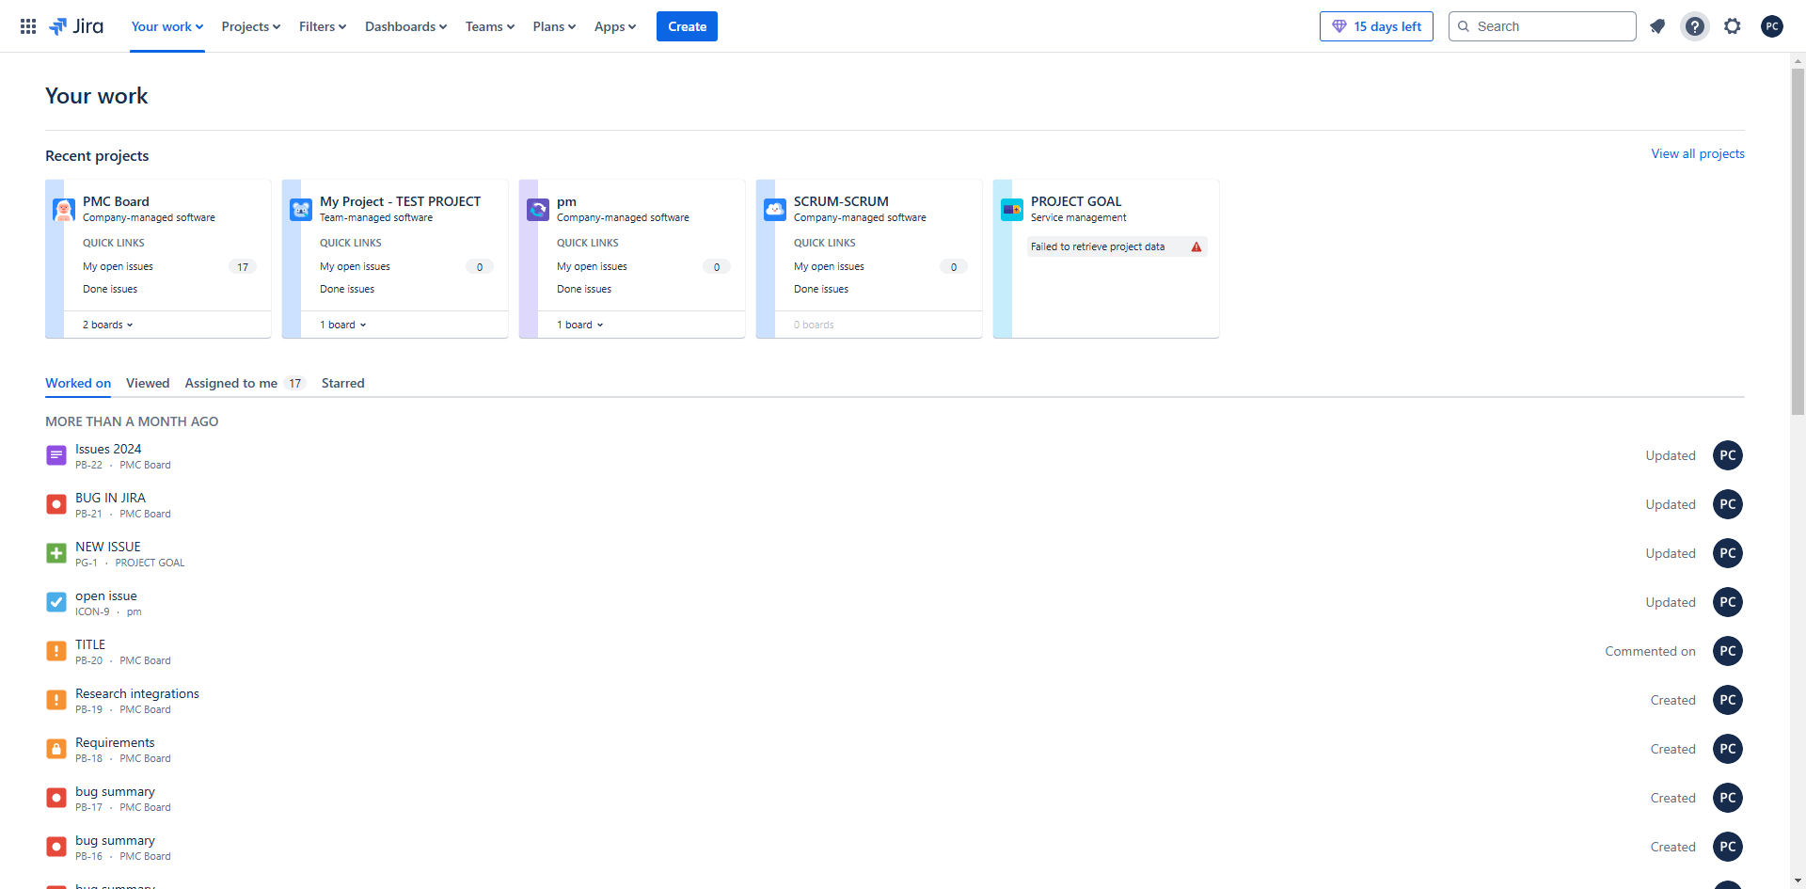Click the 15 days left button
Viewport: 1806px width, 889px height.
pos(1376,26)
